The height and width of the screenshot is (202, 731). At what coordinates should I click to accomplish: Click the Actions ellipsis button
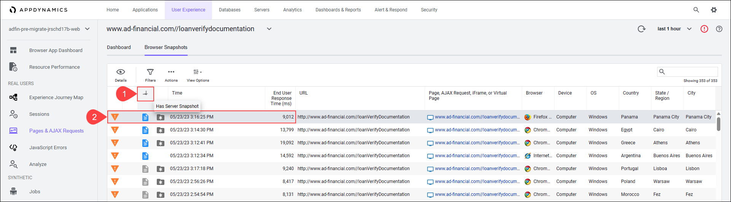[171, 74]
